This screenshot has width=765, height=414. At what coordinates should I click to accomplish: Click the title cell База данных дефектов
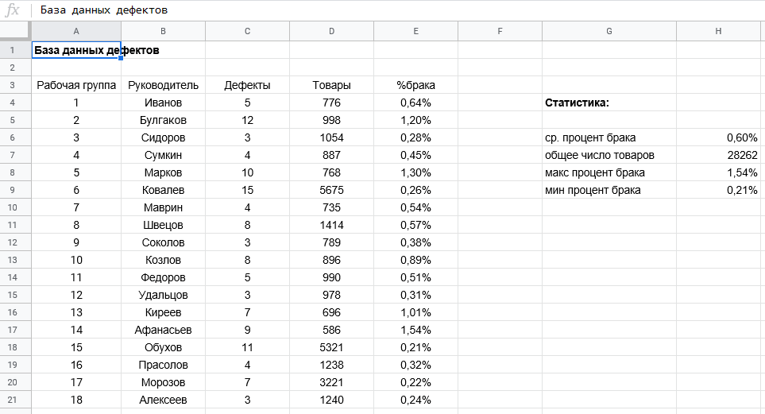pyautogui.click(x=76, y=50)
